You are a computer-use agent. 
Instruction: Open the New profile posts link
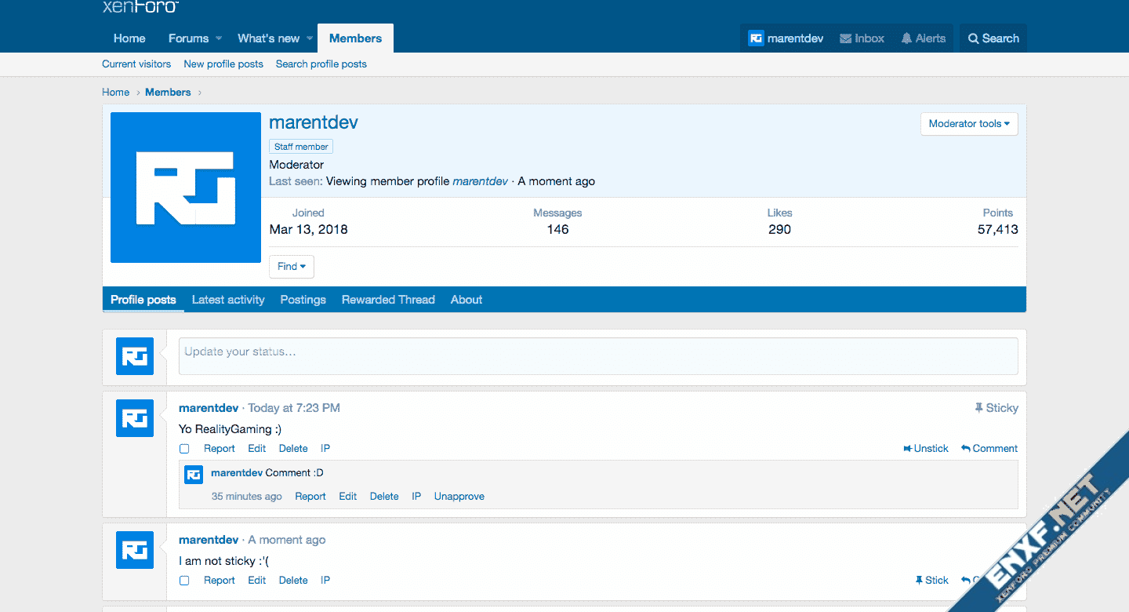pyautogui.click(x=223, y=64)
